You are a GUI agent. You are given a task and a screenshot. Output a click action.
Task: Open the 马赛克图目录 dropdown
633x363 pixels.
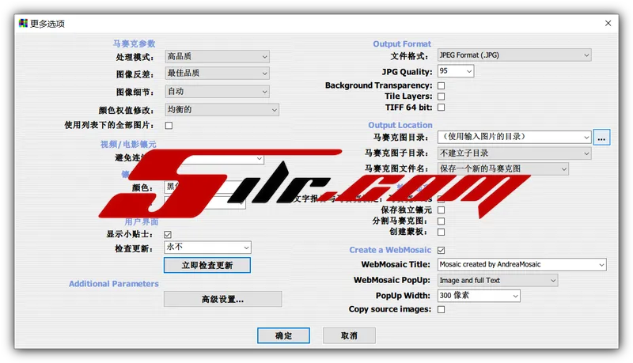point(514,137)
